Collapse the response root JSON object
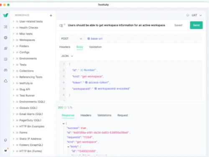Viewport: 209px width, 157px height. coord(64,124)
